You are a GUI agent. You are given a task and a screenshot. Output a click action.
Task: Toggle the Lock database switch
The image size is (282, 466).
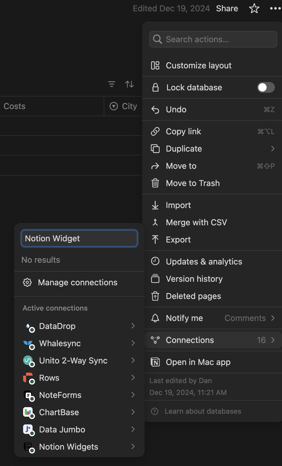pyautogui.click(x=266, y=87)
